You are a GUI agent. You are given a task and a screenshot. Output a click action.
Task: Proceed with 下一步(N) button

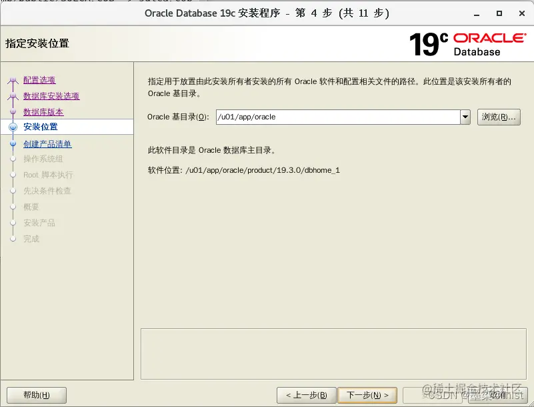click(x=367, y=395)
